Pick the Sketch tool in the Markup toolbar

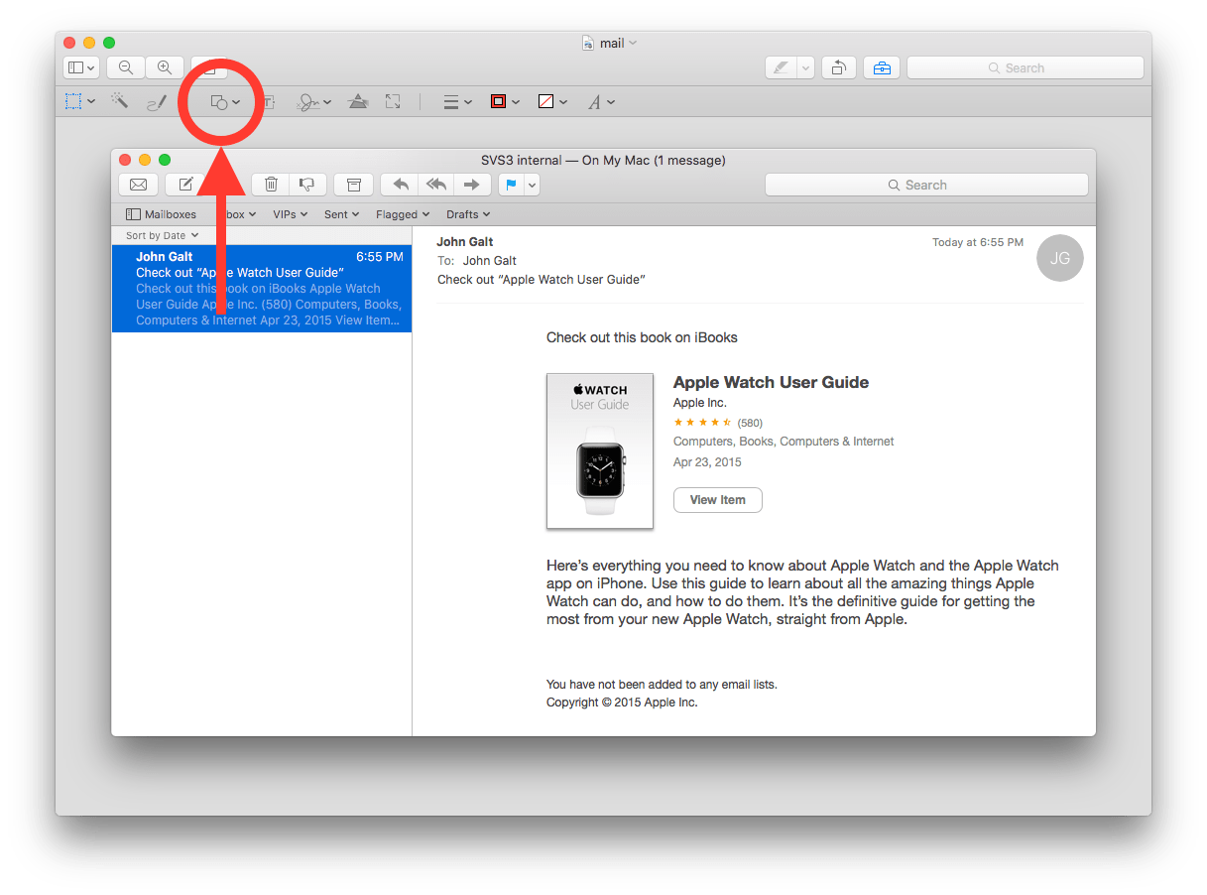tap(156, 100)
